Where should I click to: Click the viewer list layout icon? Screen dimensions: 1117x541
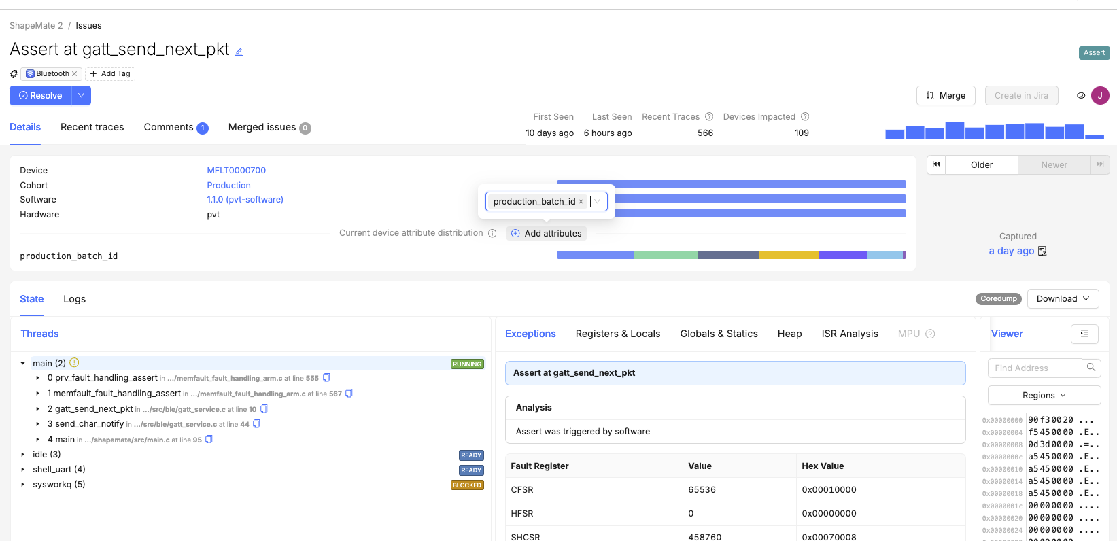(x=1084, y=334)
